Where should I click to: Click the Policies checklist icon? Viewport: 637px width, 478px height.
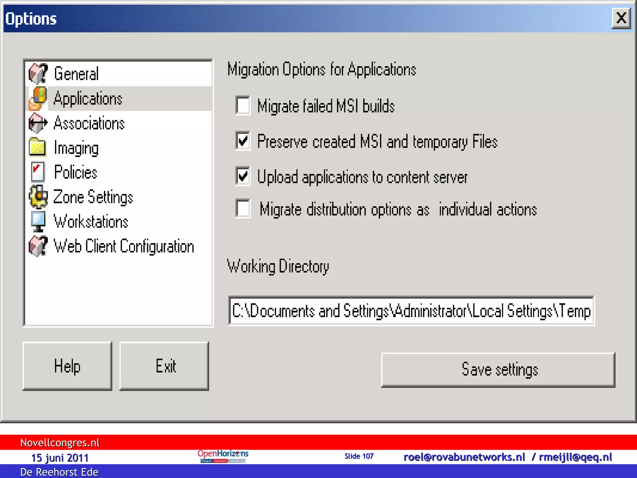coord(38,172)
